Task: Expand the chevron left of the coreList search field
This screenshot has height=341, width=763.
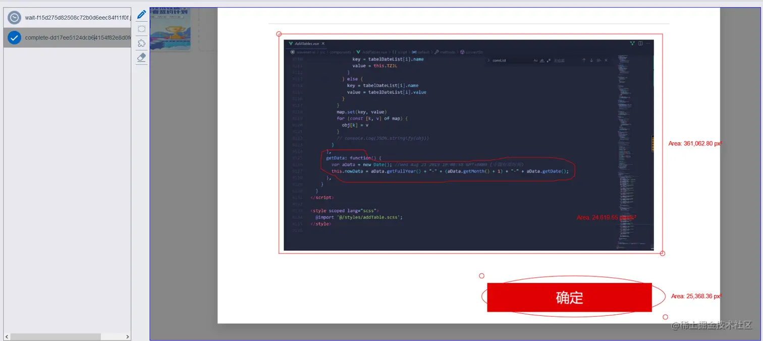Action: click(488, 60)
